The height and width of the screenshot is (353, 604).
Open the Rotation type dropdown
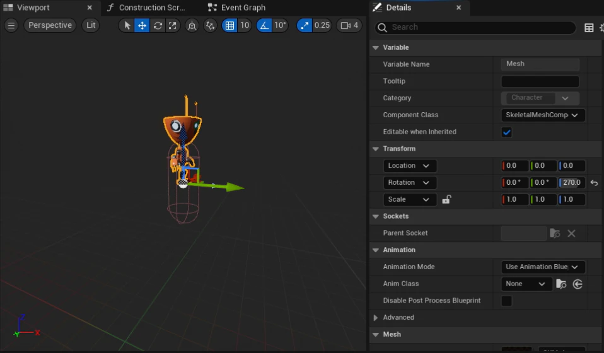click(409, 182)
